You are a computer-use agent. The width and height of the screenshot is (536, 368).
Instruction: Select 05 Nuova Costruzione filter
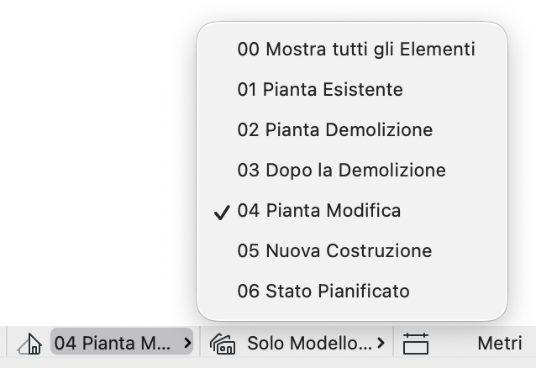(x=352, y=250)
